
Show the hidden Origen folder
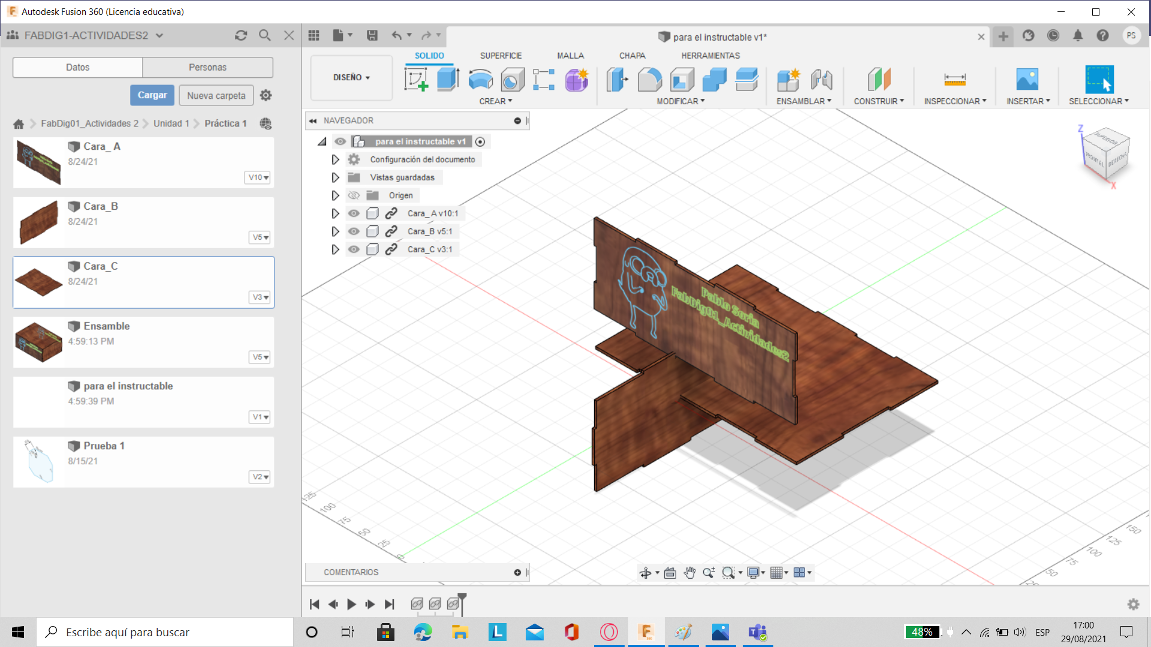click(x=354, y=195)
